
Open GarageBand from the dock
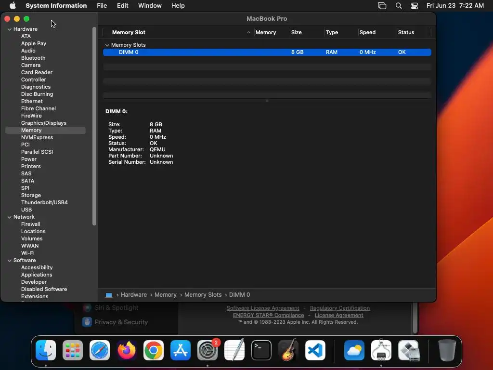coord(288,350)
